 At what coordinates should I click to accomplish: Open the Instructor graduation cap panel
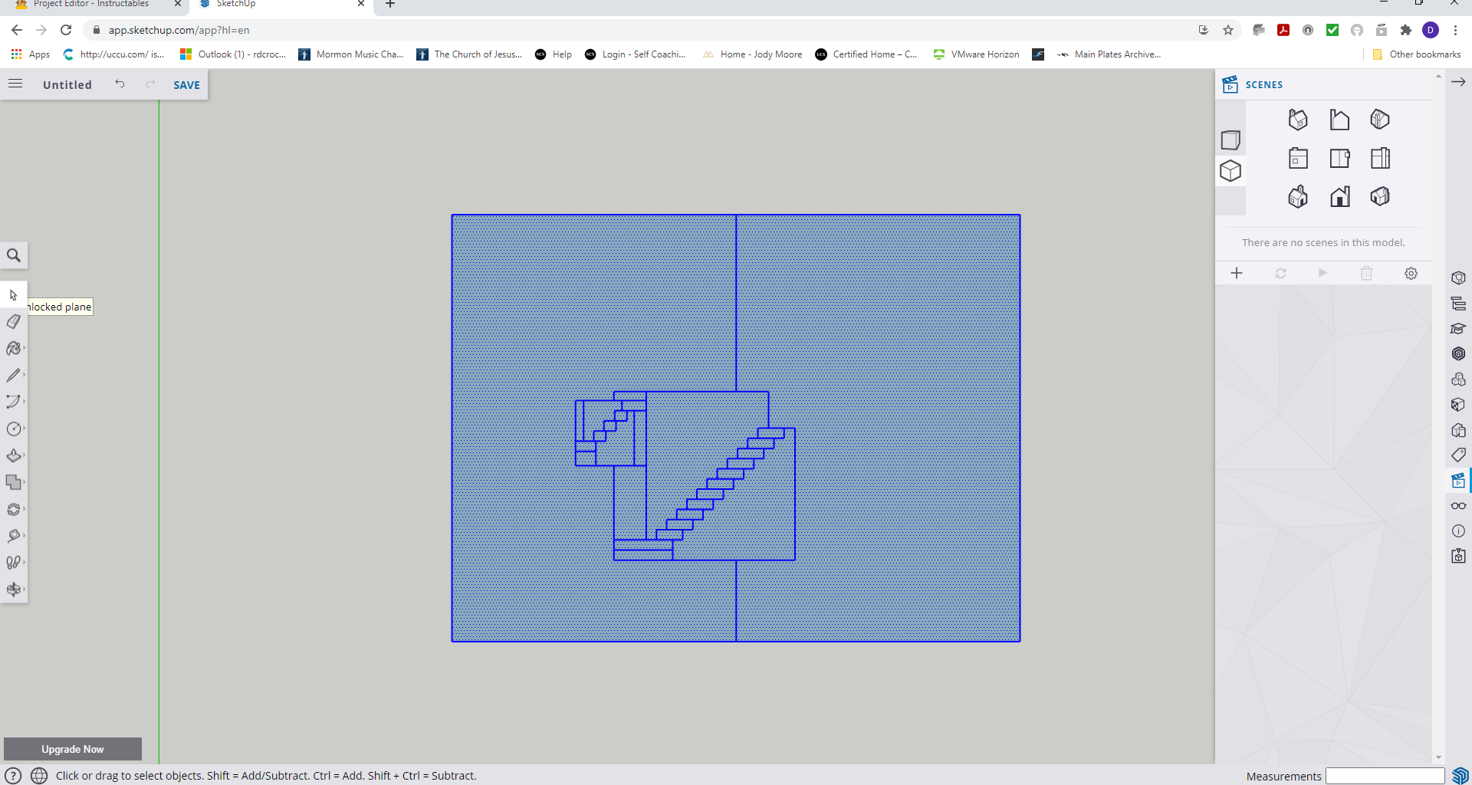(x=1458, y=329)
